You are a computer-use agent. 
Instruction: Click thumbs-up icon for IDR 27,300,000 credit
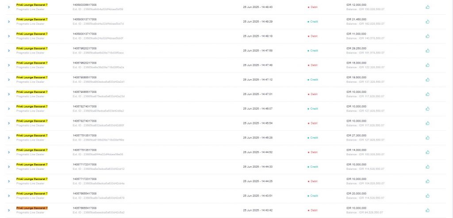[428, 138]
